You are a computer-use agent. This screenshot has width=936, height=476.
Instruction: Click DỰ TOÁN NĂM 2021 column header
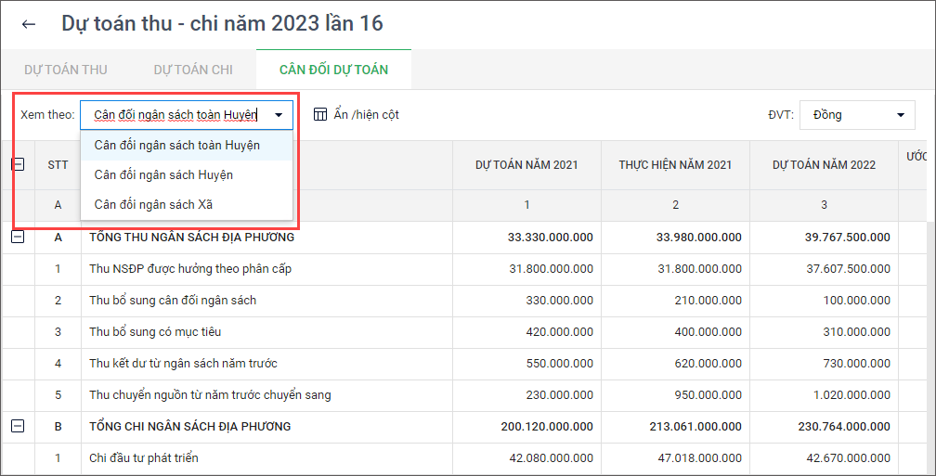(x=526, y=165)
